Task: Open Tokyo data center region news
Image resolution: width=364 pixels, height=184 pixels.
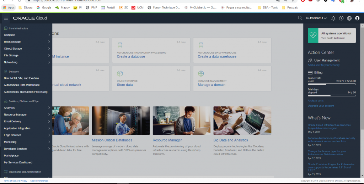Action: click(329, 127)
